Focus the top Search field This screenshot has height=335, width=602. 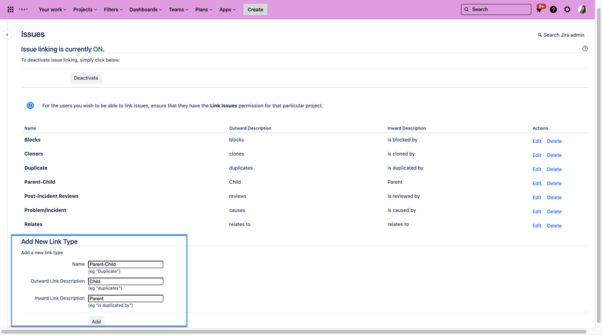coord(496,10)
